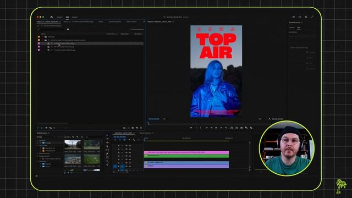Select the Ripple Edit tool
Screen dimensions: 352x198
click(107, 142)
